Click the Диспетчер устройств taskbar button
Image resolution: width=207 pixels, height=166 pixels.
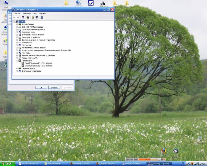[x=159, y=164]
